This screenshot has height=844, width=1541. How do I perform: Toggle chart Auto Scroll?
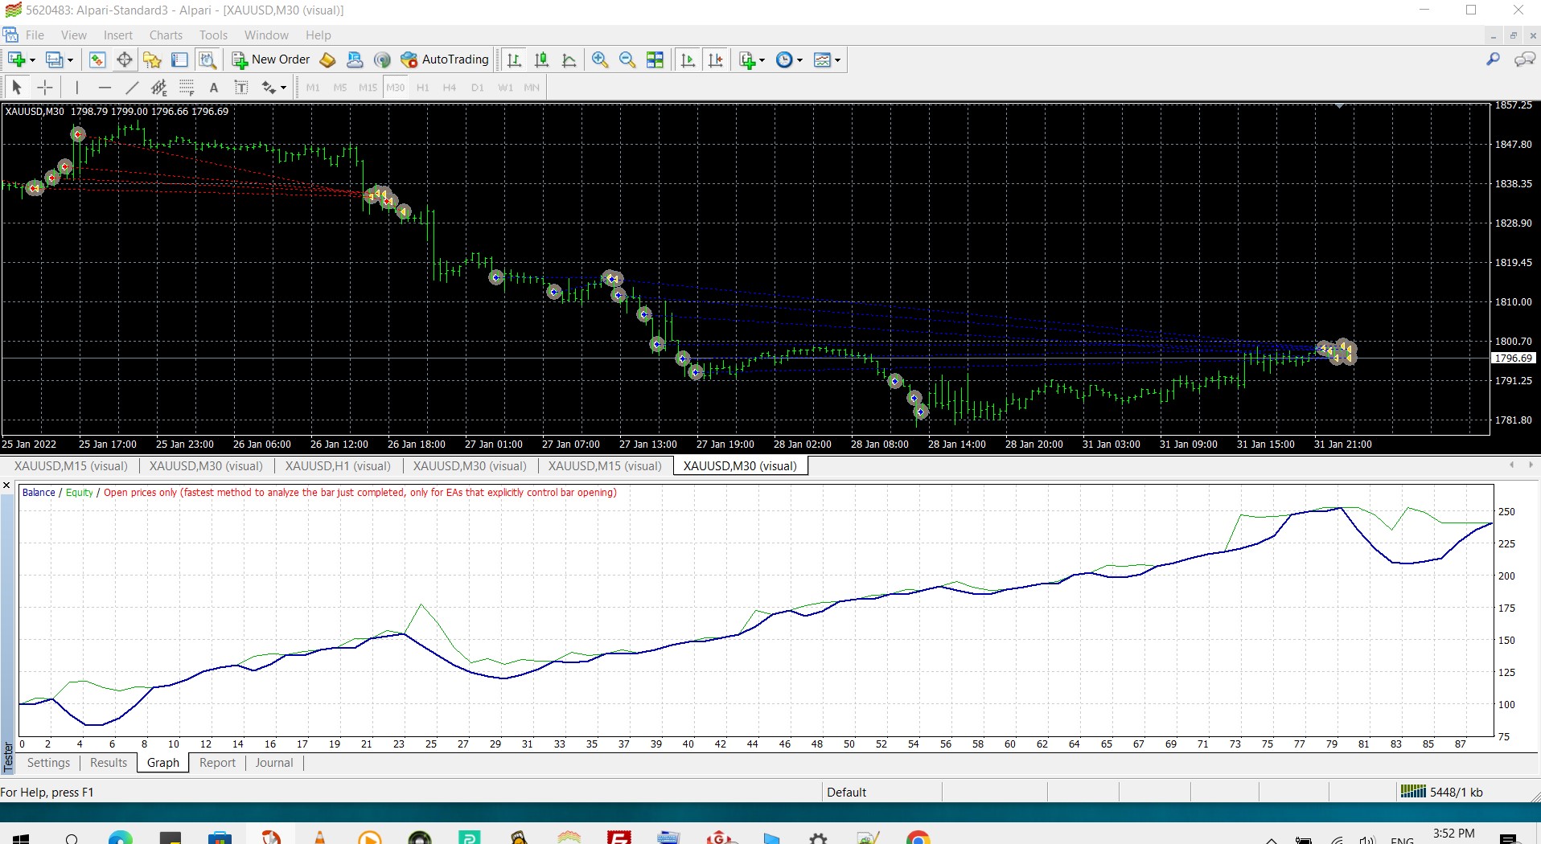click(688, 59)
